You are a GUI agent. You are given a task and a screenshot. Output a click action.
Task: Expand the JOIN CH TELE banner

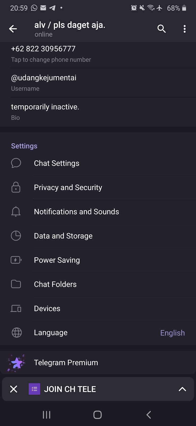coord(182,389)
